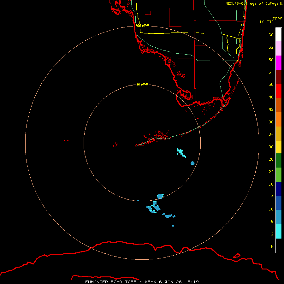Click the 'TH' legend label

pos(271,246)
